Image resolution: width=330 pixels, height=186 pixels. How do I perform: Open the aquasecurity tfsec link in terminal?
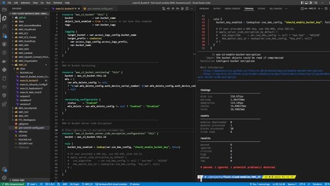coord(263,71)
